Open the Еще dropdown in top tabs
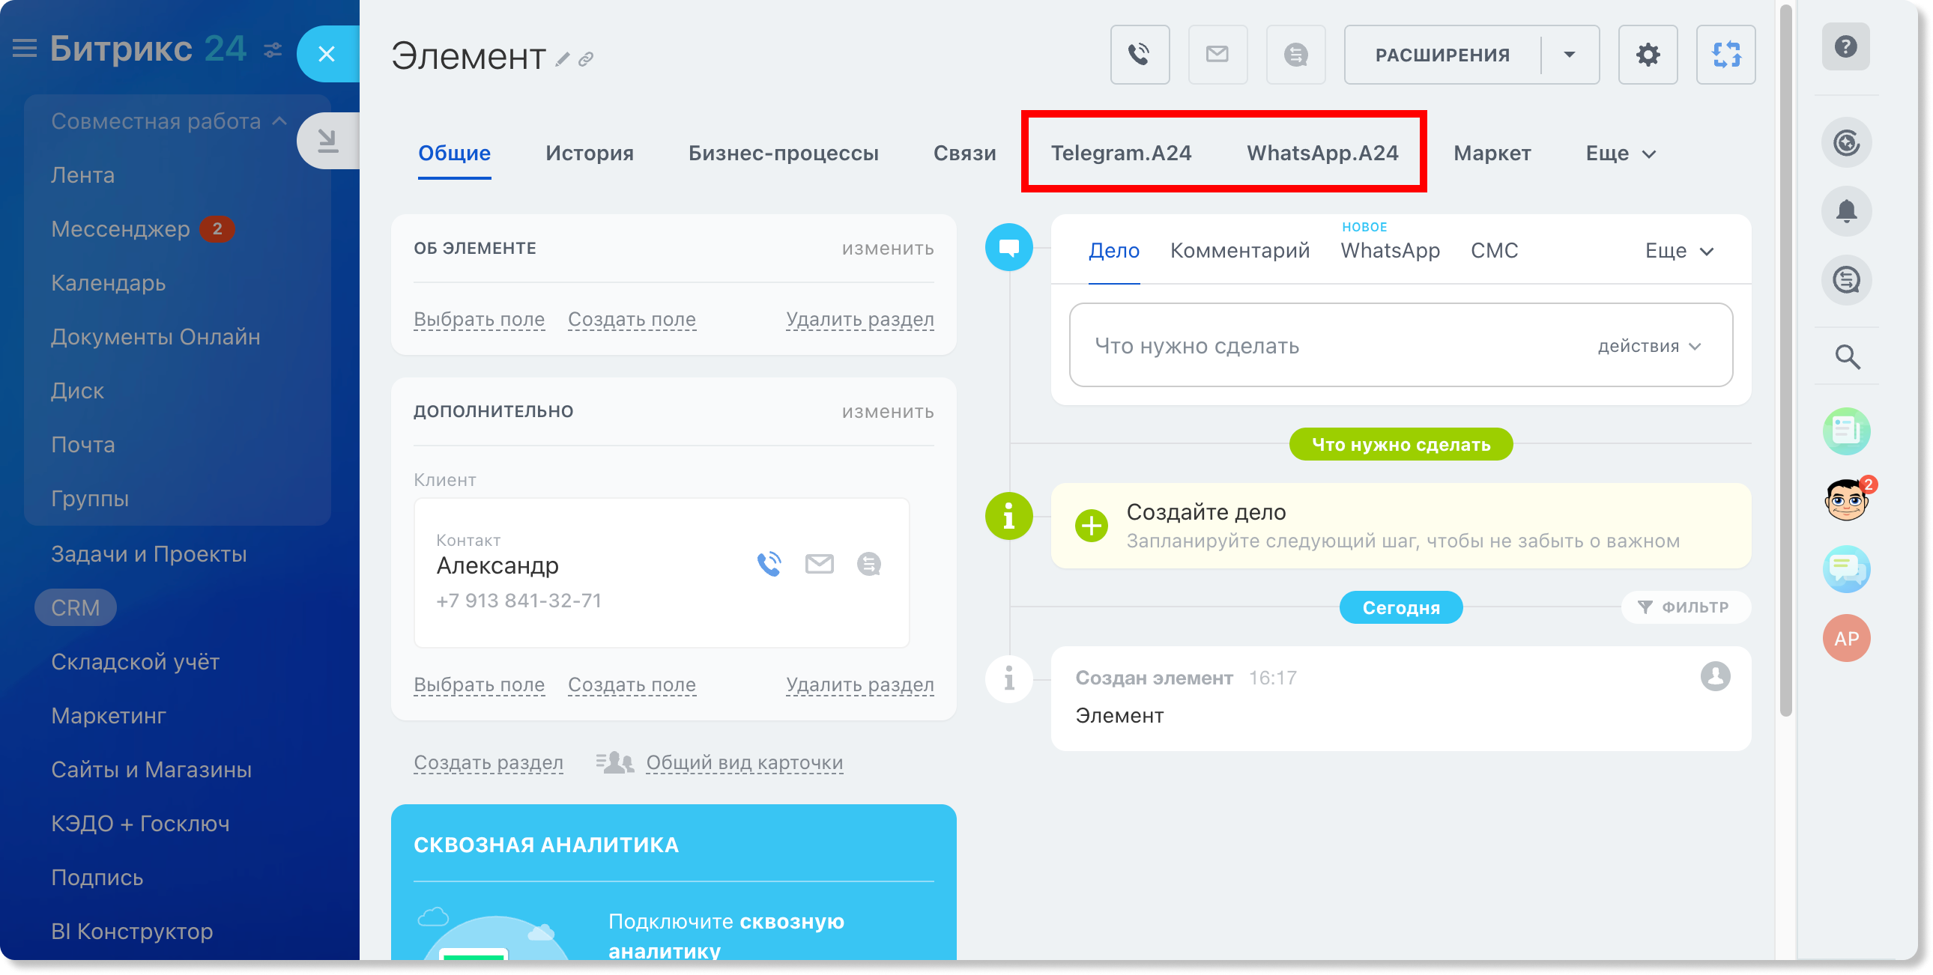Image resolution: width=1933 pixels, height=975 pixels. coord(1620,154)
